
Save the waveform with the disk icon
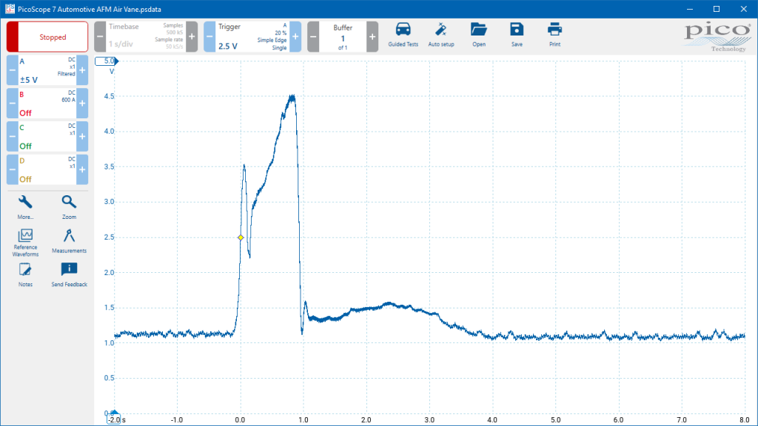coord(517,35)
